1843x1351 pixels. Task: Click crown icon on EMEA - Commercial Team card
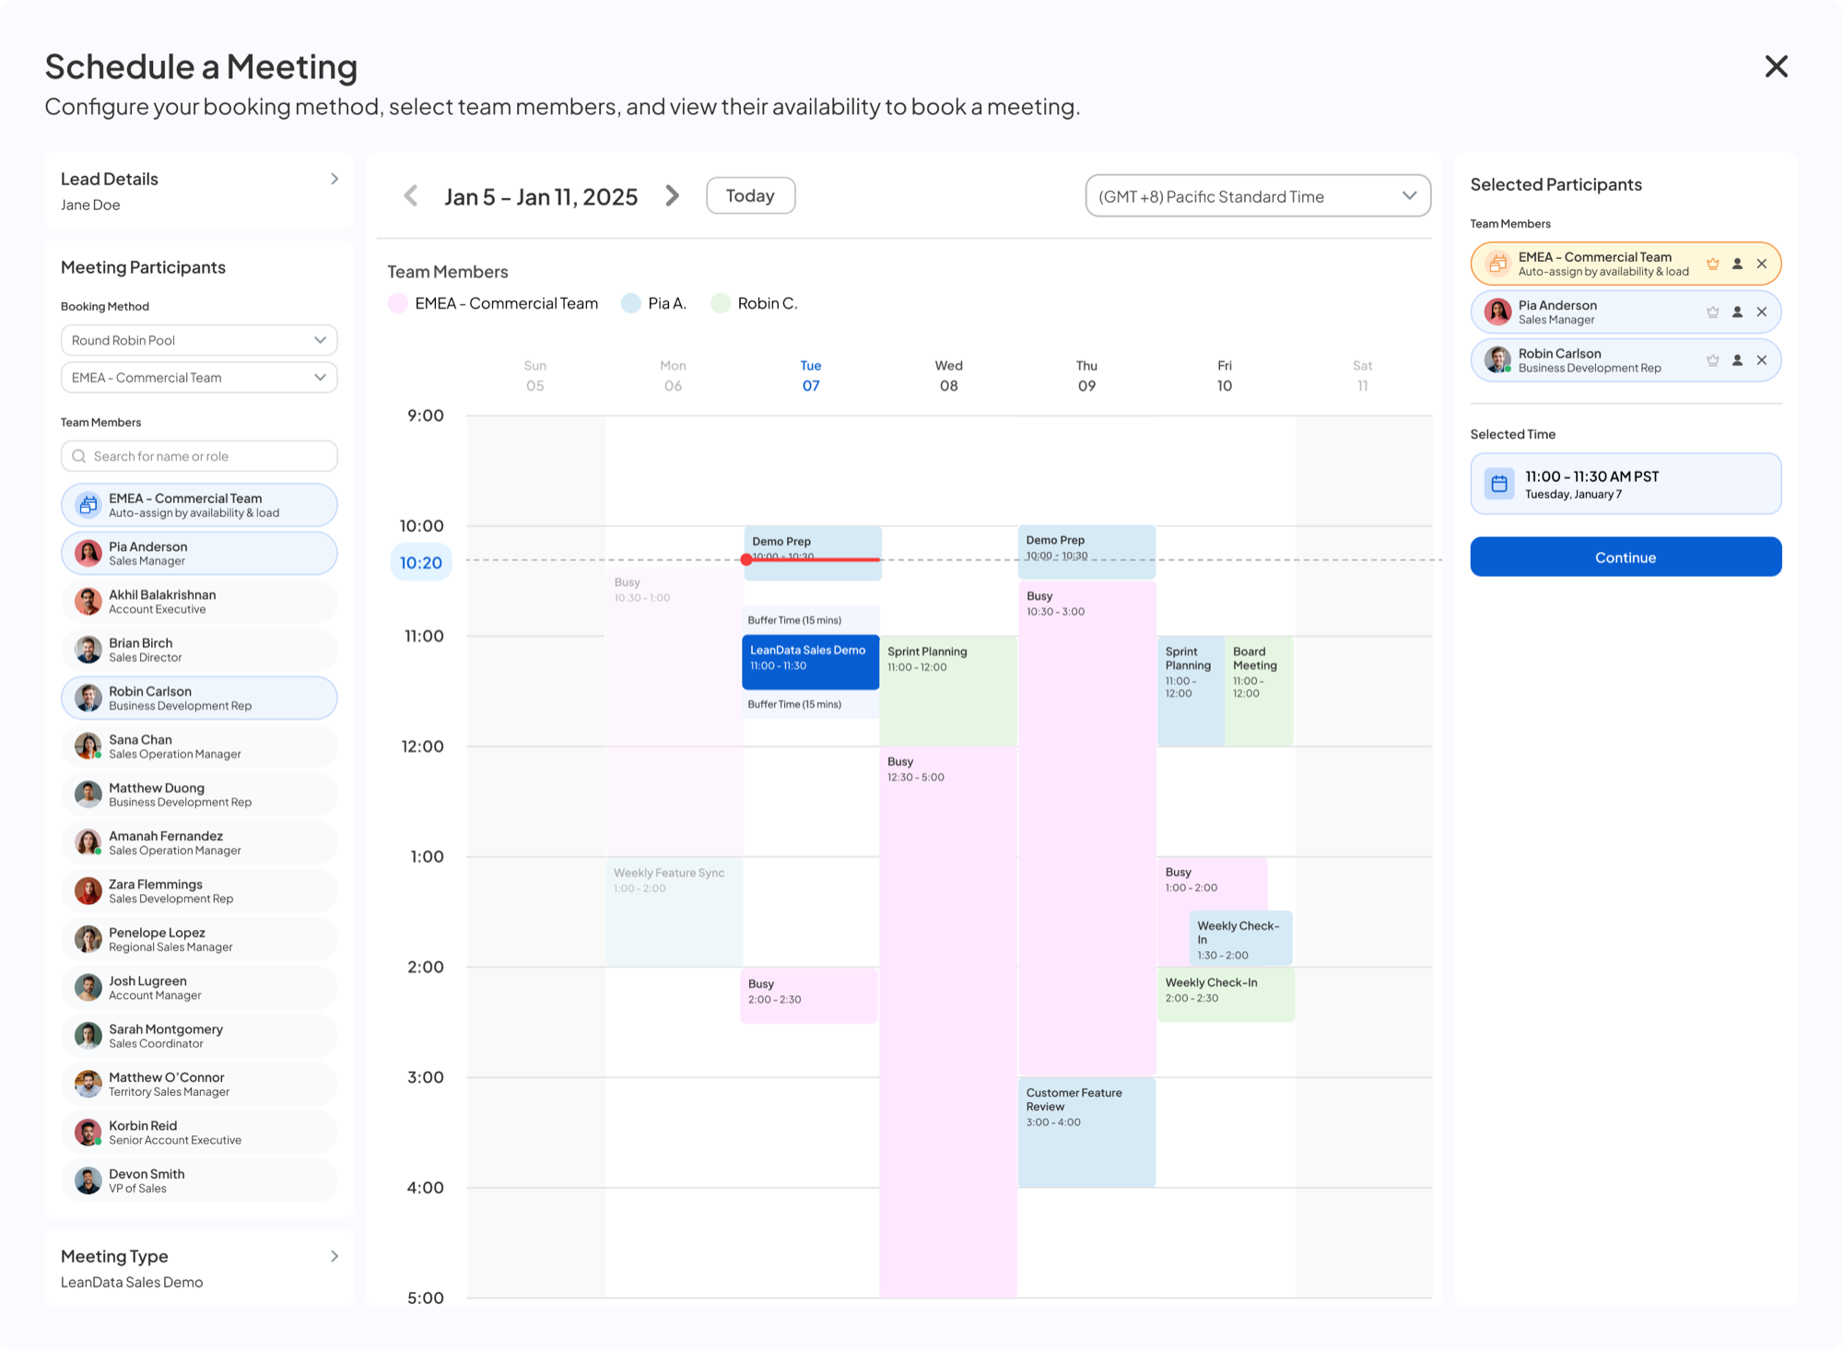(x=1712, y=264)
